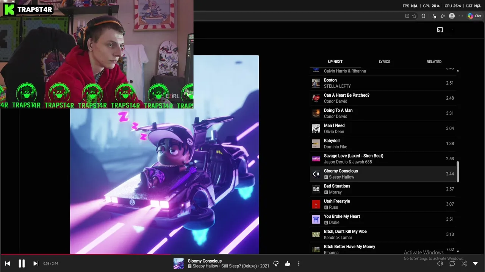The height and width of the screenshot is (272, 485).
Task: Click the install app icon in address bar
Action: (x=407, y=16)
